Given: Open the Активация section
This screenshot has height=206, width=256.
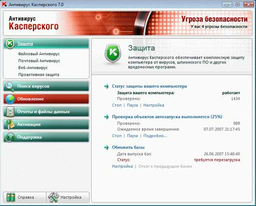Looking at the screenshot, I should (x=46, y=124).
